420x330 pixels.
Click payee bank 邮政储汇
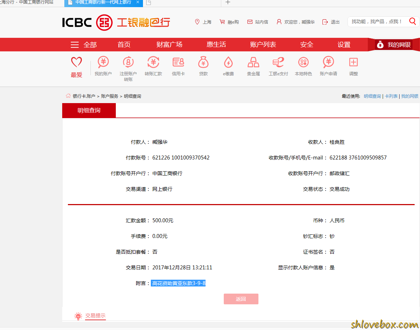click(339, 173)
